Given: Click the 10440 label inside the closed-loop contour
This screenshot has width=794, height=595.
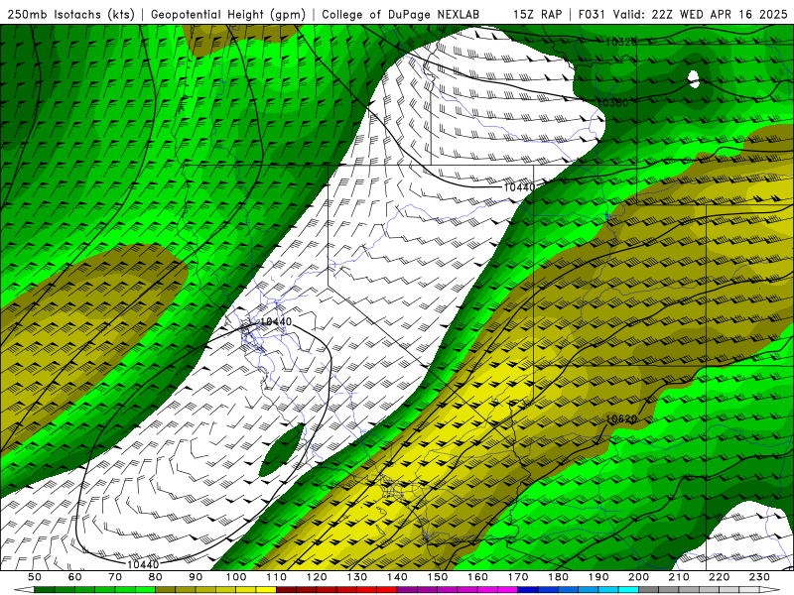Looking at the screenshot, I should click(x=276, y=321).
